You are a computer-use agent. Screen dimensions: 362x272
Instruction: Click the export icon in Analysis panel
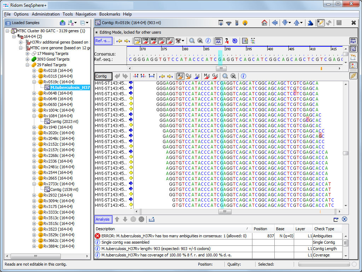point(152,219)
